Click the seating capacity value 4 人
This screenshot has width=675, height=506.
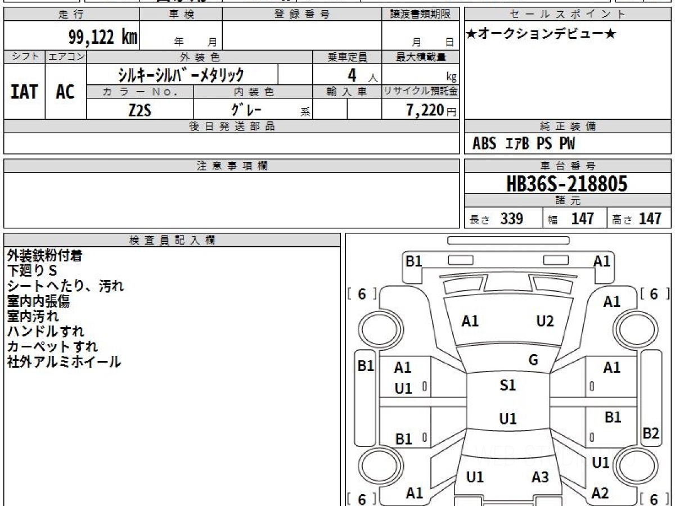363,75
